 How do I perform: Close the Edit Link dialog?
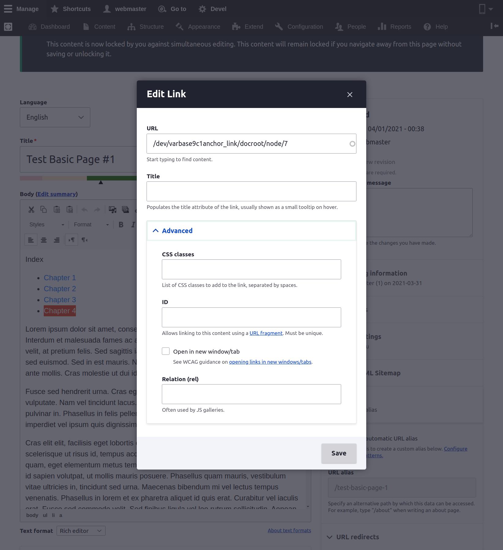[350, 95]
